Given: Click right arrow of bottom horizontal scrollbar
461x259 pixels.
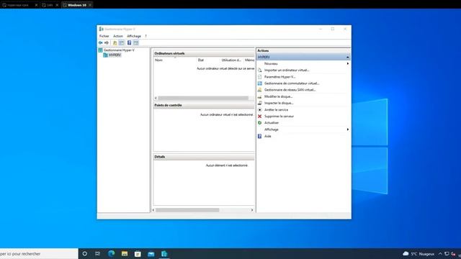Looking at the screenshot, I should [252, 210].
